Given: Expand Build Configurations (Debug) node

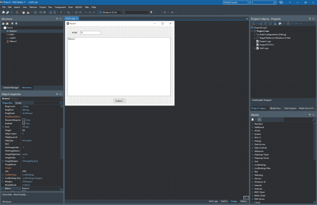Looking at the screenshot, I should pyautogui.click(x=255, y=35).
